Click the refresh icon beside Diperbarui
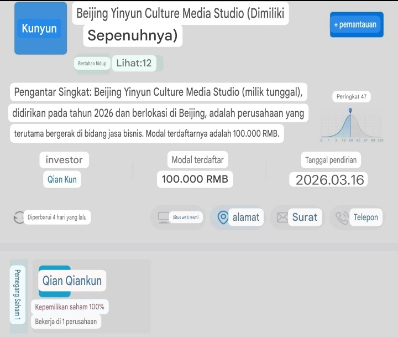 (x=19, y=217)
